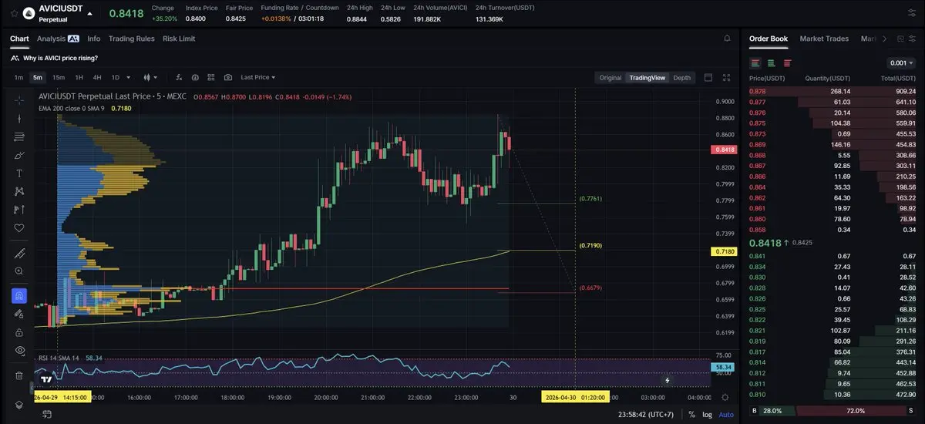Click the chart layout window icon

708,77
